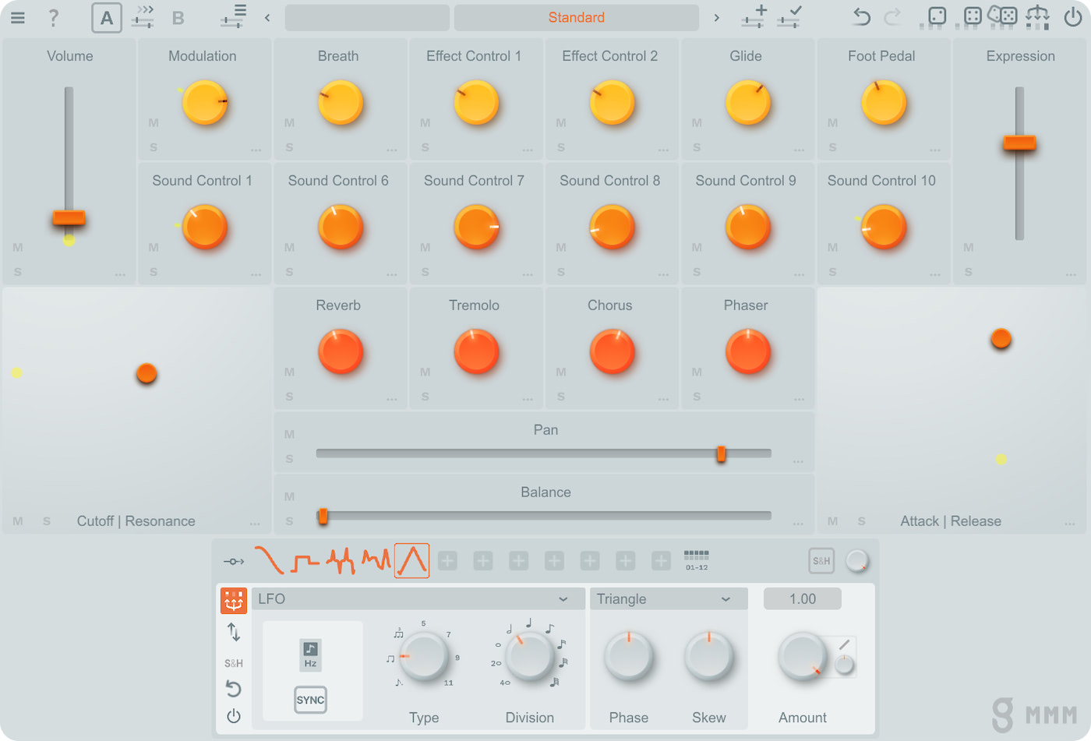Click the dice icon to randomize all parameters
The width and height of the screenshot is (1091, 741).
1003,16
